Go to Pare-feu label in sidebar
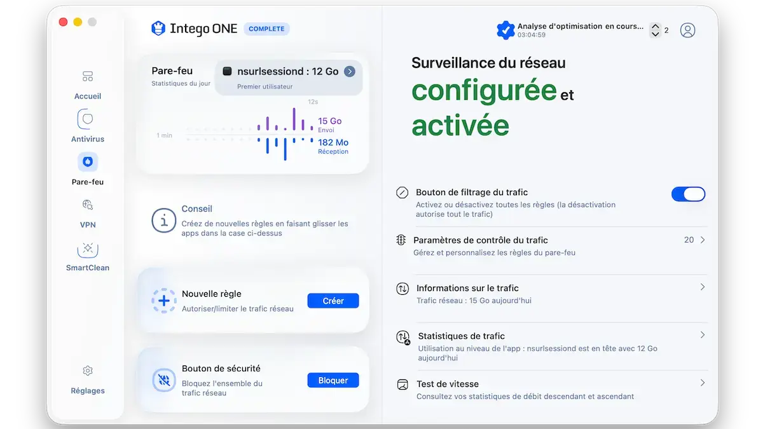Screen dimensions: 763x429 click(88, 182)
